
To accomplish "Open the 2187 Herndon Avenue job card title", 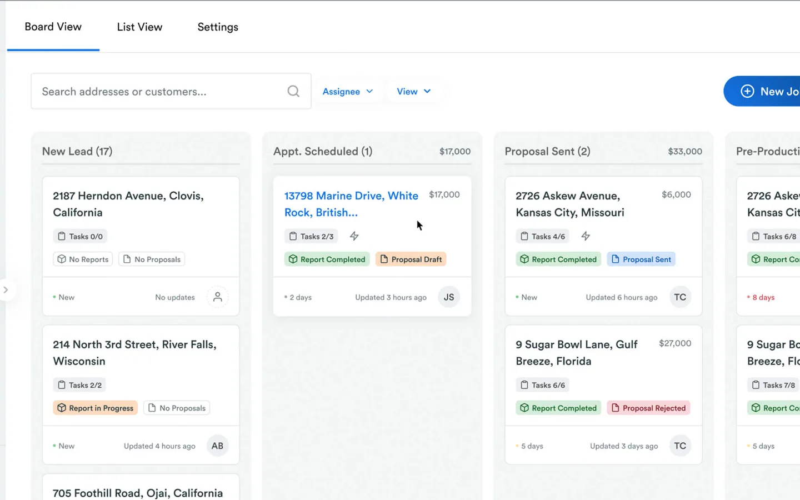I will [x=128, y=204].
